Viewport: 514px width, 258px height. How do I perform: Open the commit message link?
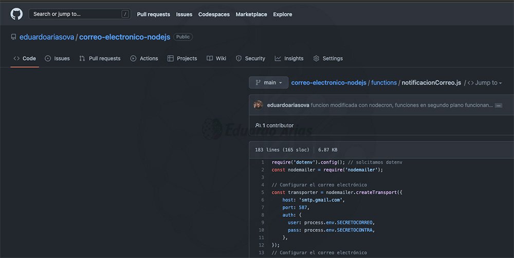click(401, 105)
